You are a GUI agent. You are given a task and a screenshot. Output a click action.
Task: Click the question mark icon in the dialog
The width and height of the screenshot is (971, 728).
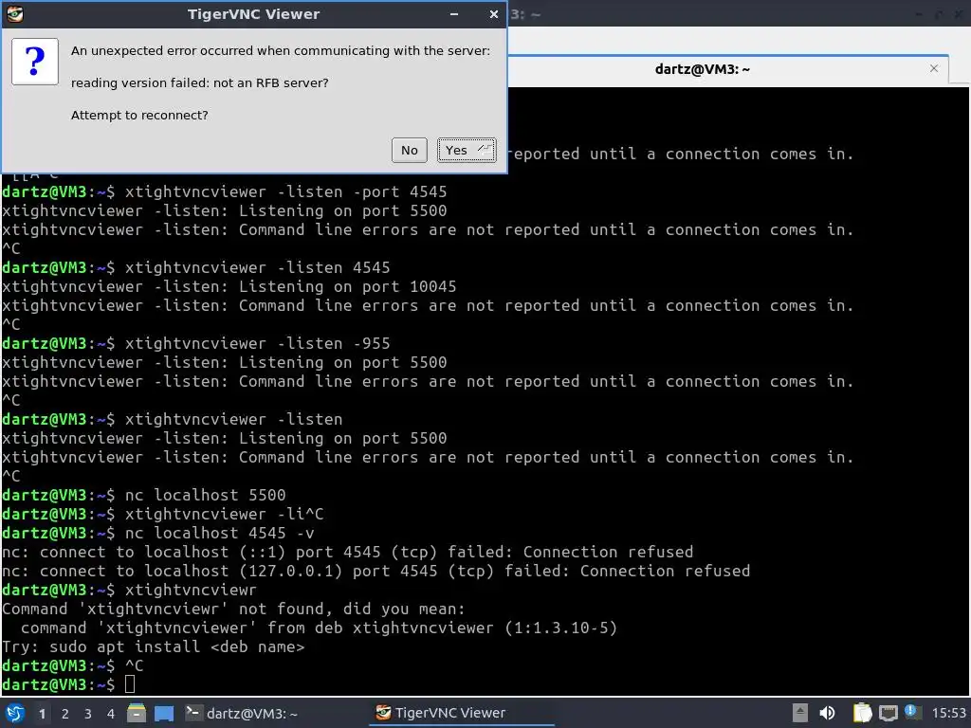point(35,62)
